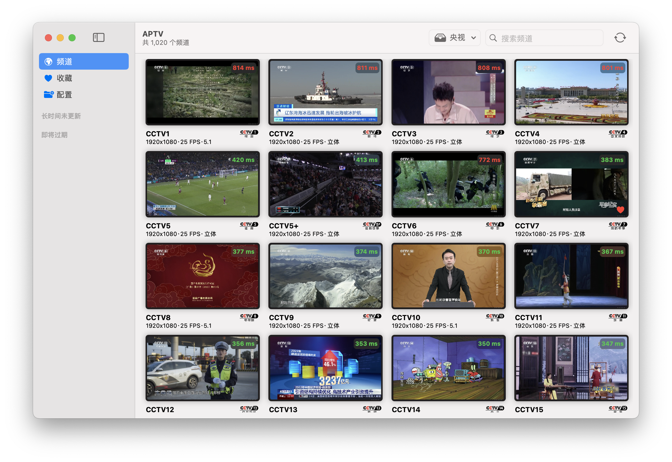Screen dimensions: 672x462
Task: Open the CCTV4 plaza thumbnail
Action: 571,92
